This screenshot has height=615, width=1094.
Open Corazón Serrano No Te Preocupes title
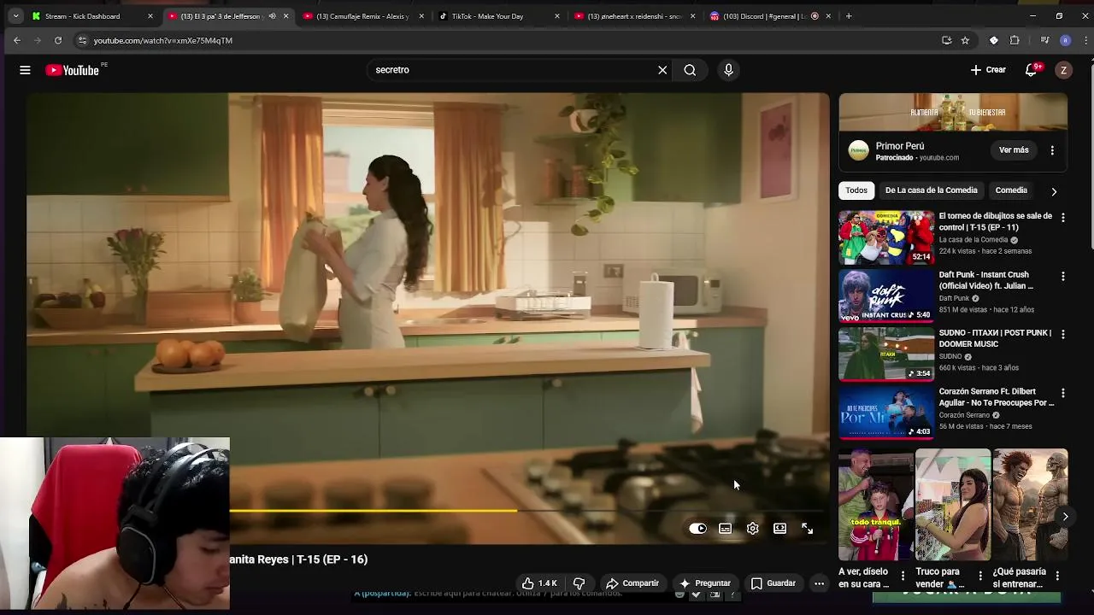pos(997,397)
